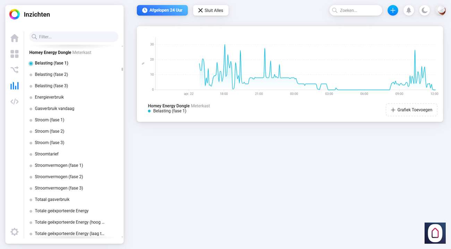The height and width of the screenshot is (249, 451).
Task: Open the Afgelopen 24 Uur time range
Action: (x=162, y=10)
